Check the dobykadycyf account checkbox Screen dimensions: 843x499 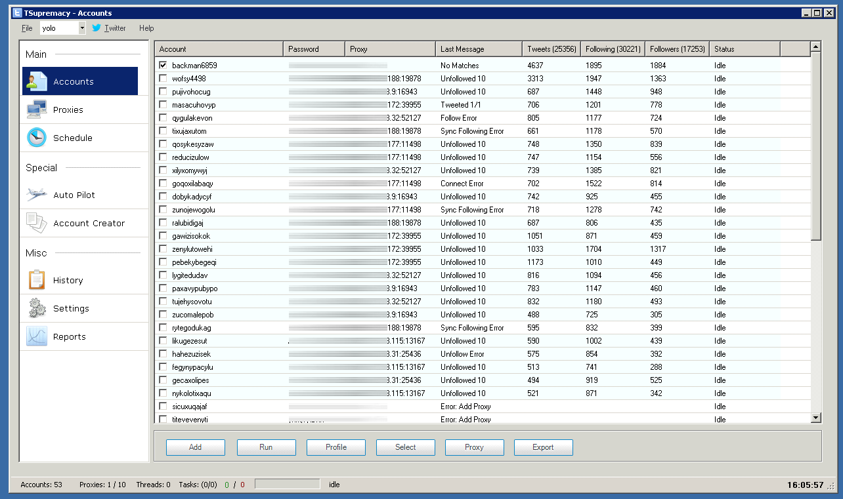[163, 197]
